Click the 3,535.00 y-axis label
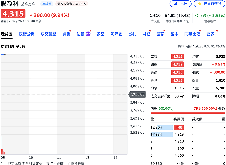The image size is (226, 165). pos(137,133)
